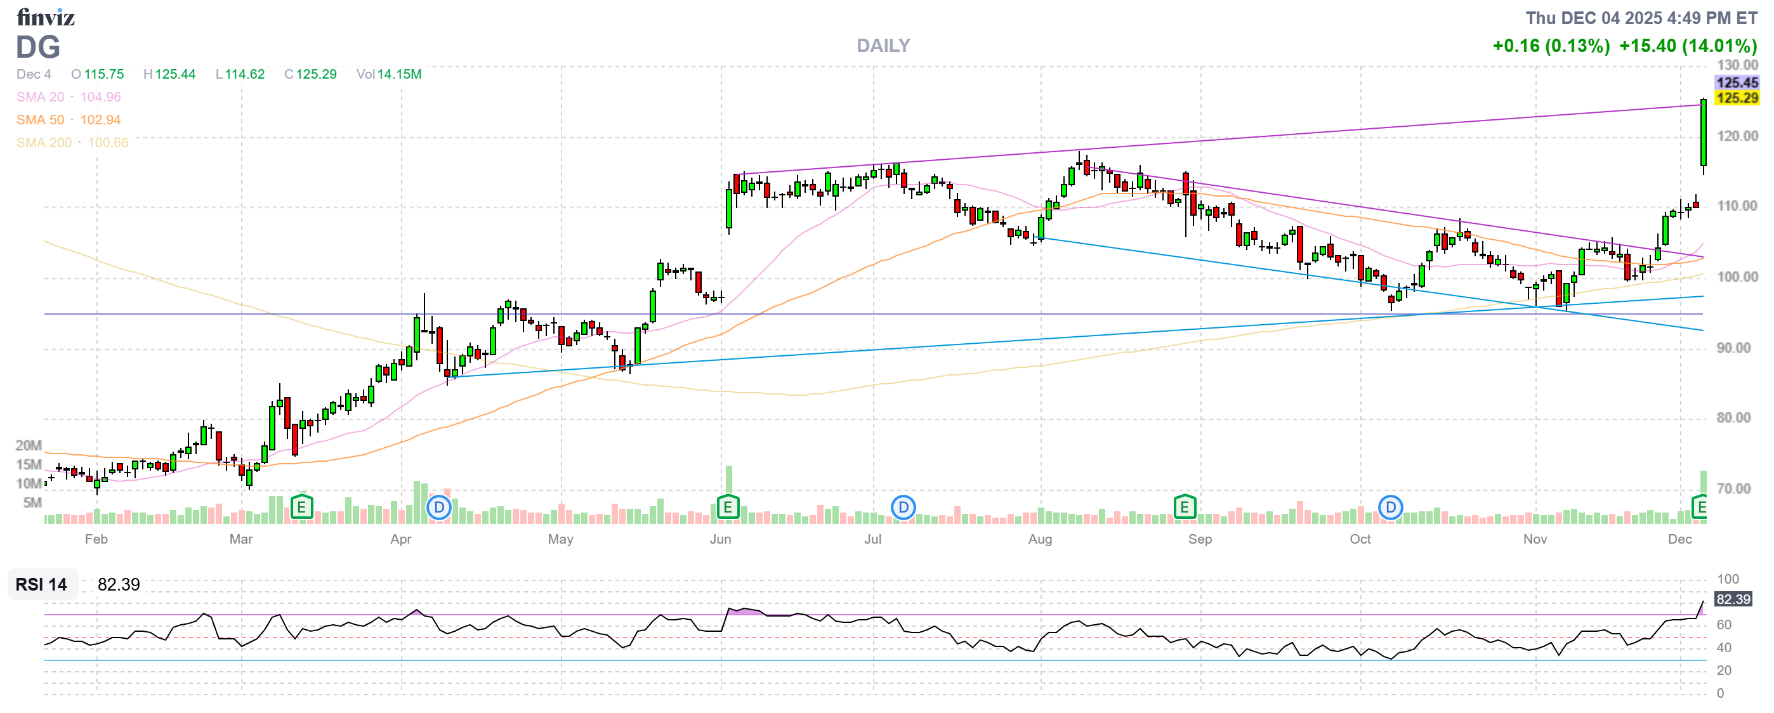Viewport: 1774px width, 713px height.
Task: Click the Aug month axis label
Action: click(1040, 539)
